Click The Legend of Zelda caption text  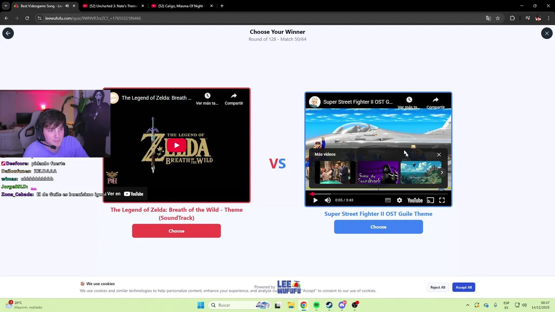(176, 214)
